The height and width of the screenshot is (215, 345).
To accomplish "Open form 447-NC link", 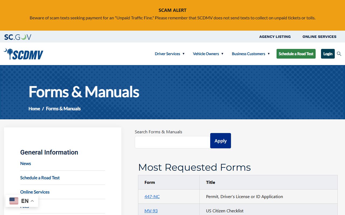I will click(x=152, y=196).
